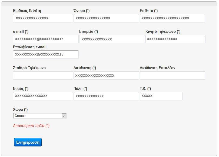The height and width of the screenshot is (157, 219).
Task: Click the Κινητό Τηλέφωνο input field
Action: pos(175,39)
